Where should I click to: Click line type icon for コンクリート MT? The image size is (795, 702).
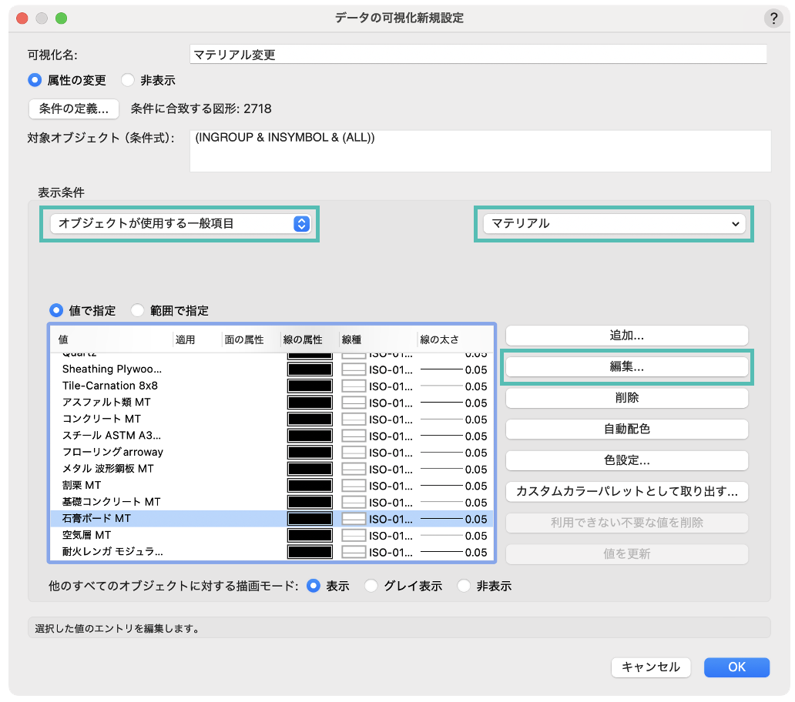354,420
